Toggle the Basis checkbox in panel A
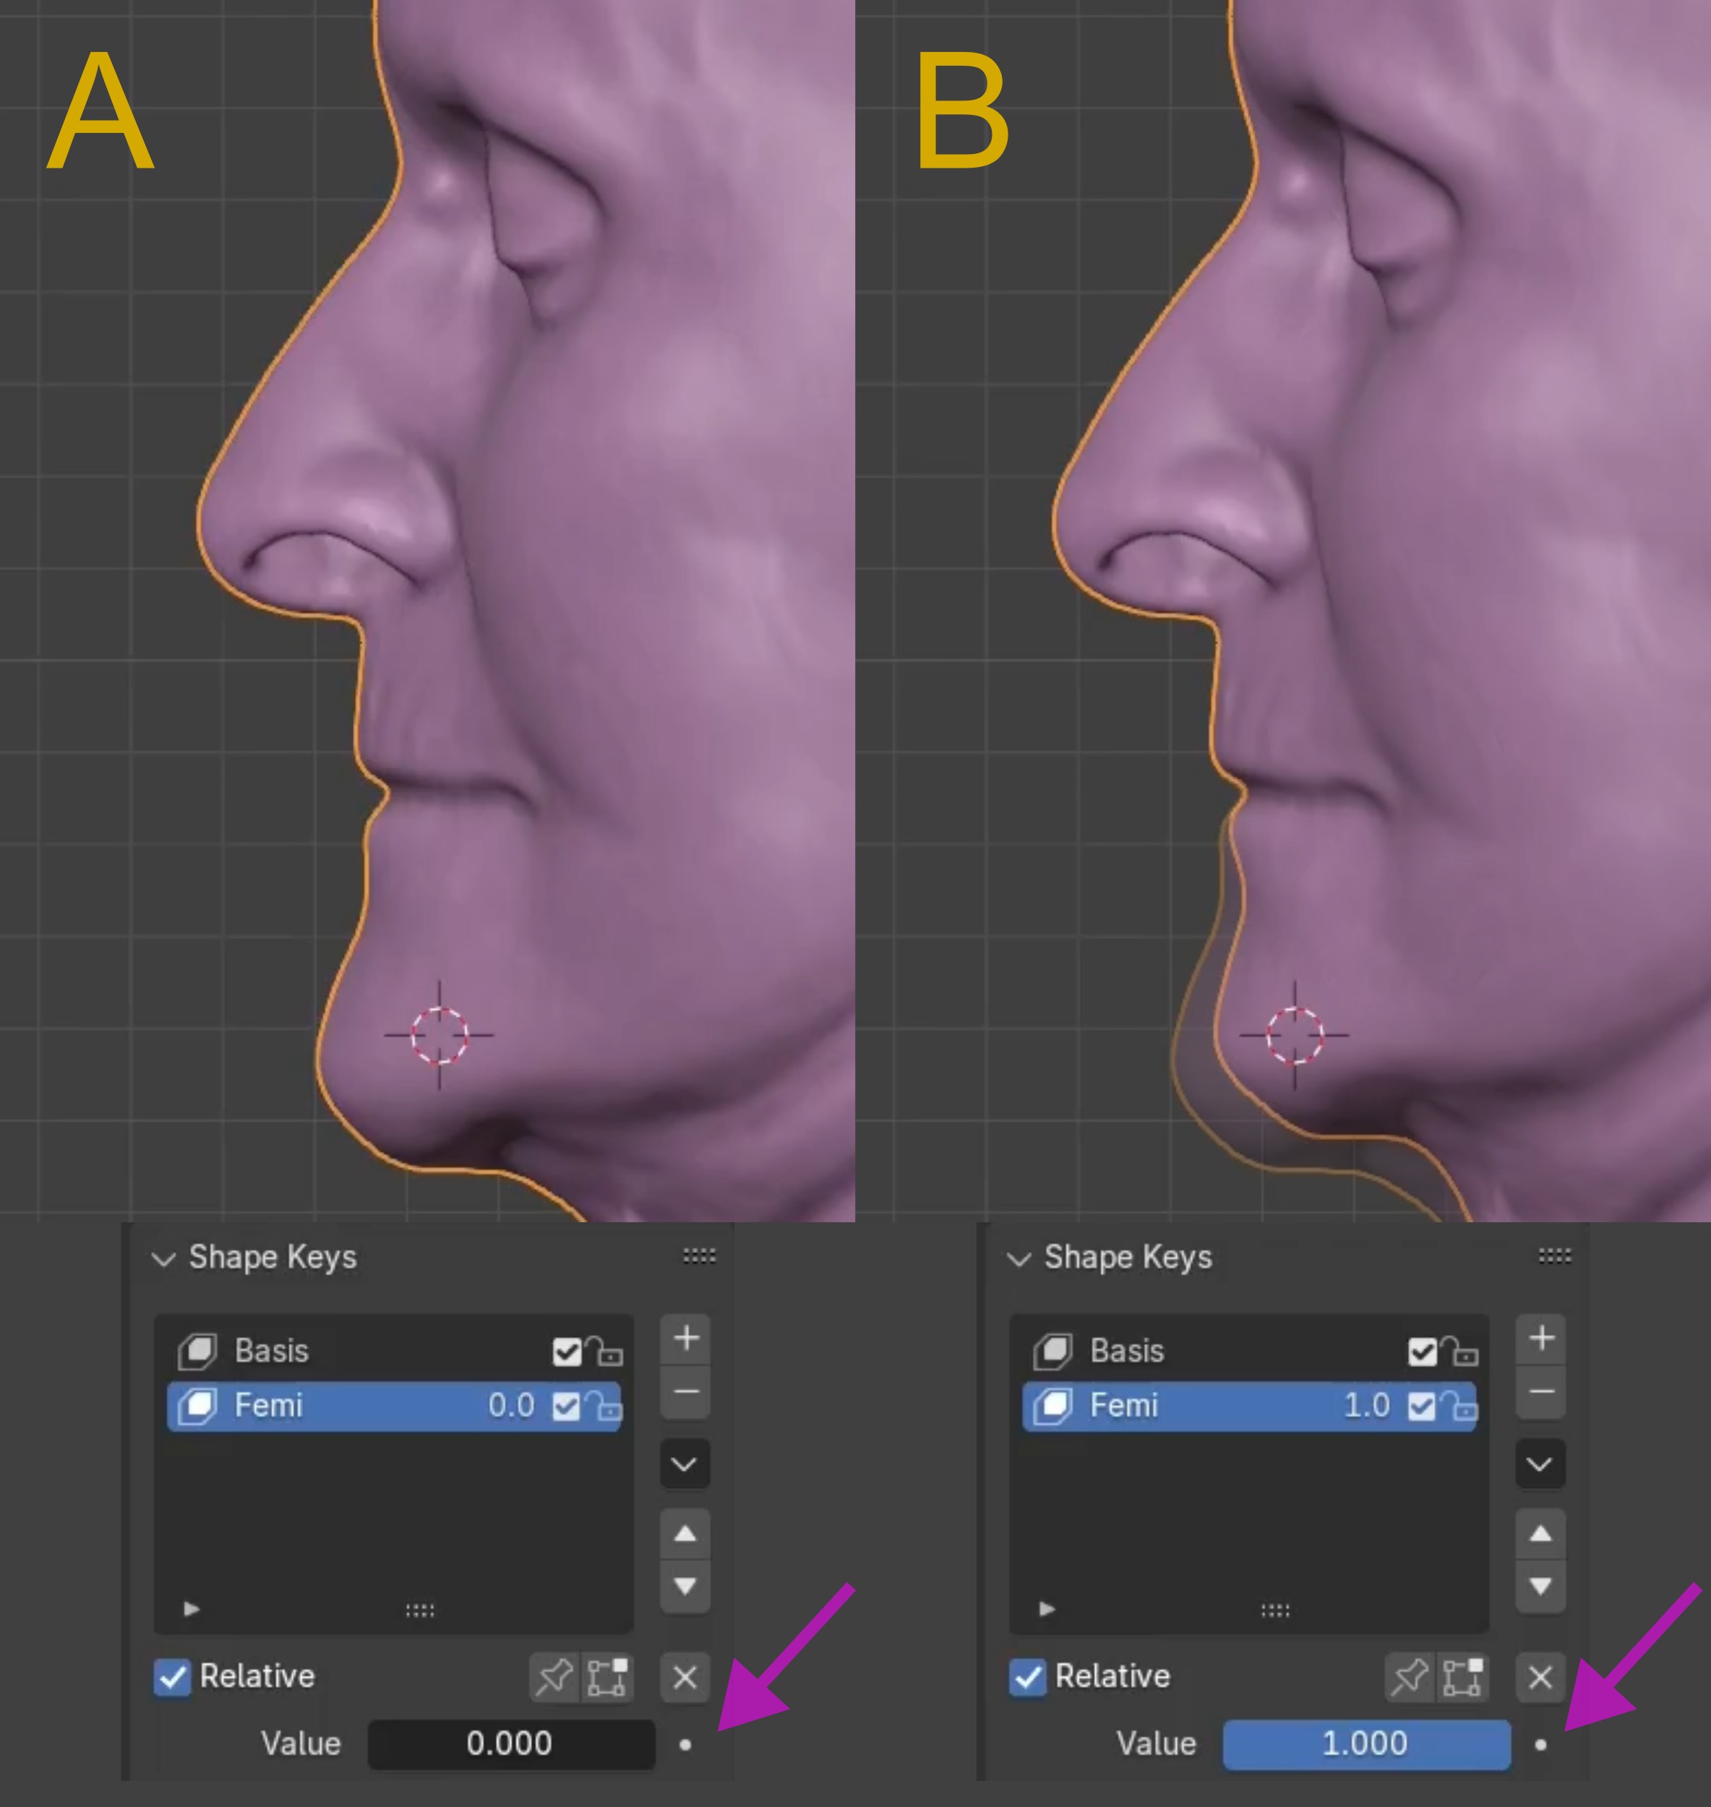Screen dimensions: 1711x1807 point(567,1351)
